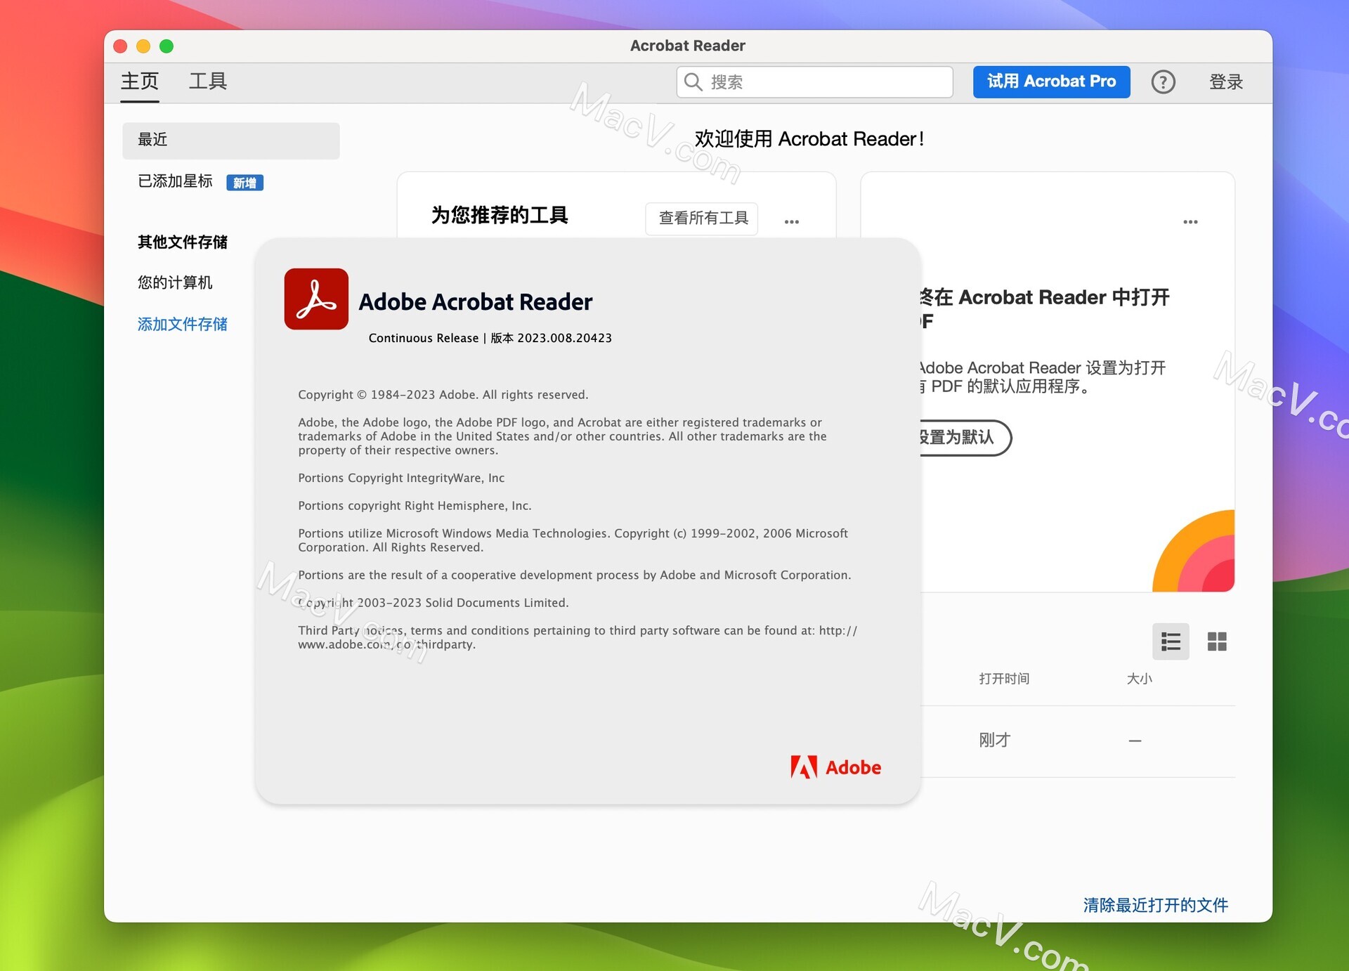Select the recent file row opened 刚才
Screen dimensions: 1349x971
point(1078,741)
